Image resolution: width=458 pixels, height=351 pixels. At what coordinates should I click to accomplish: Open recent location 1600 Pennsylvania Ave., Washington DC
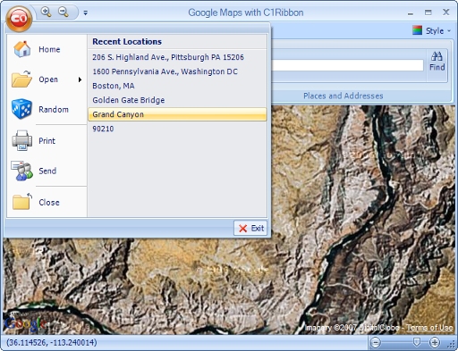tap(177, 71)
